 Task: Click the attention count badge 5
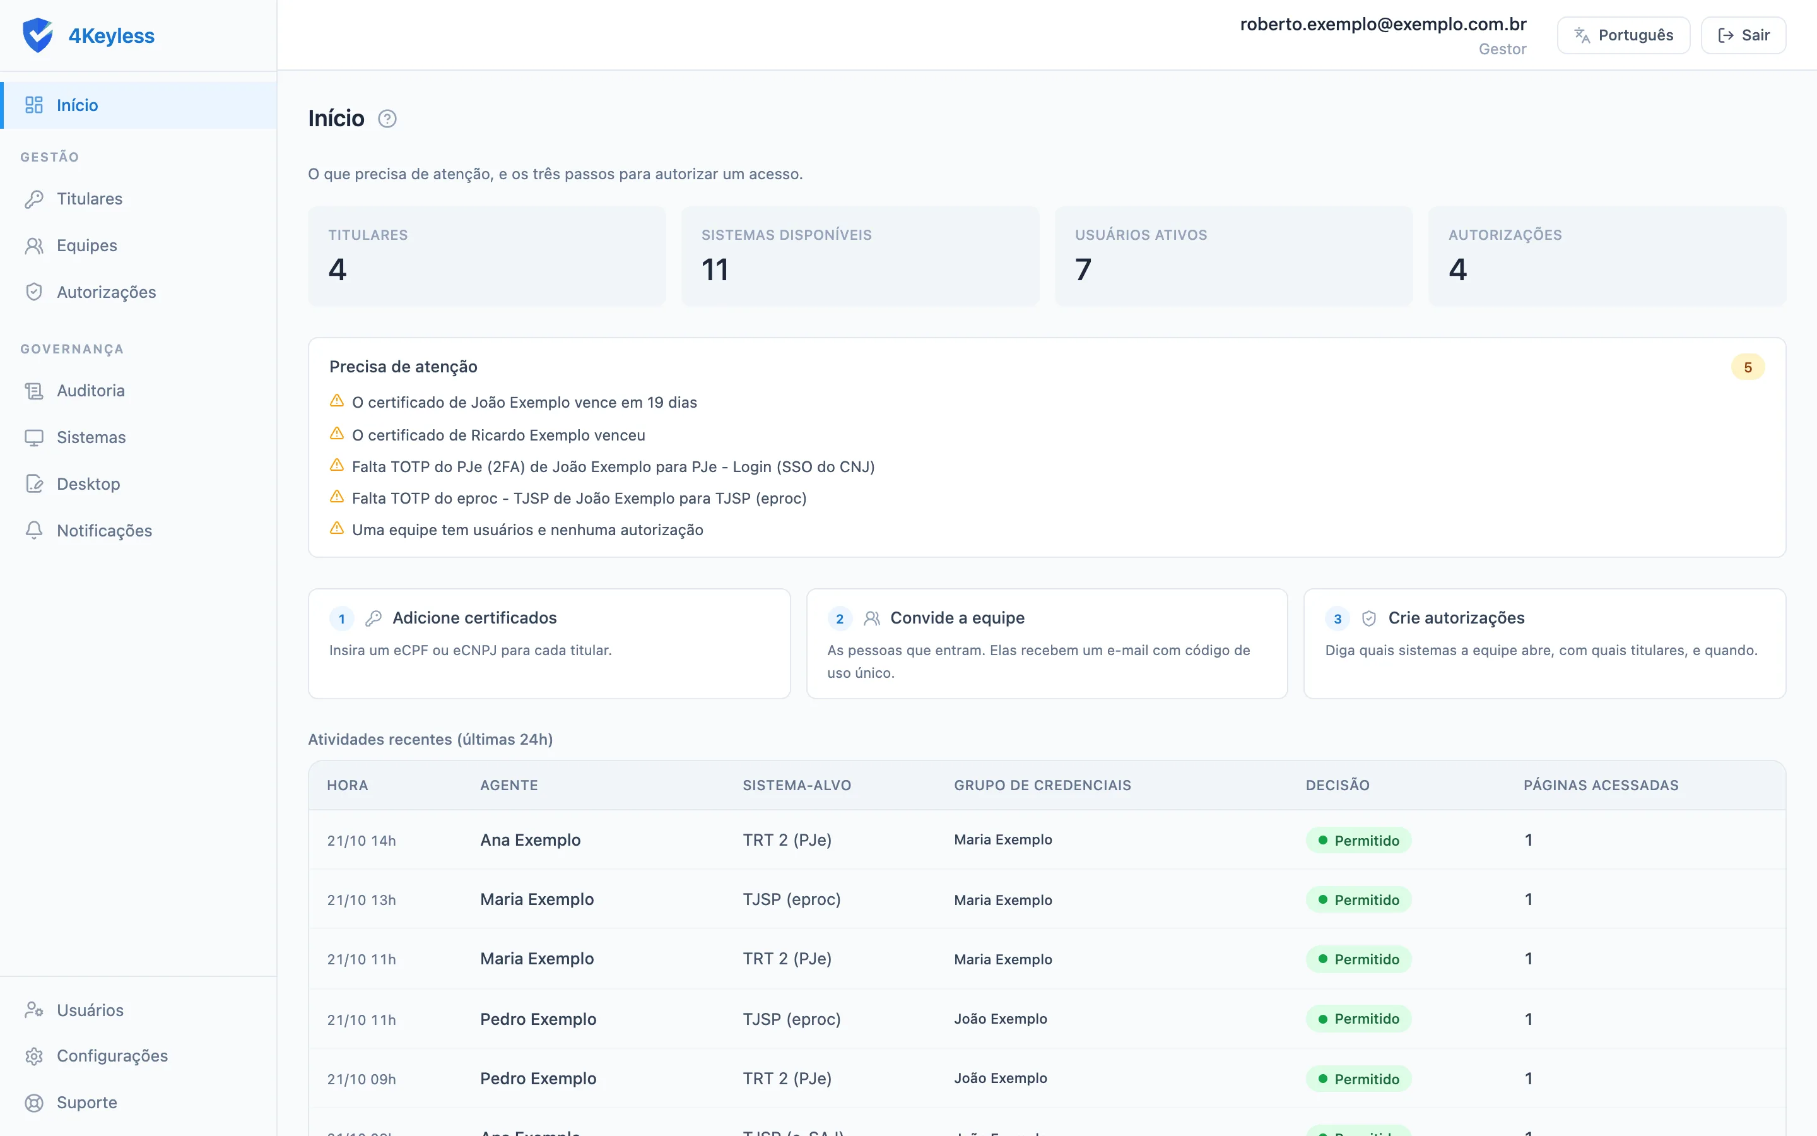click(1747, 367)
